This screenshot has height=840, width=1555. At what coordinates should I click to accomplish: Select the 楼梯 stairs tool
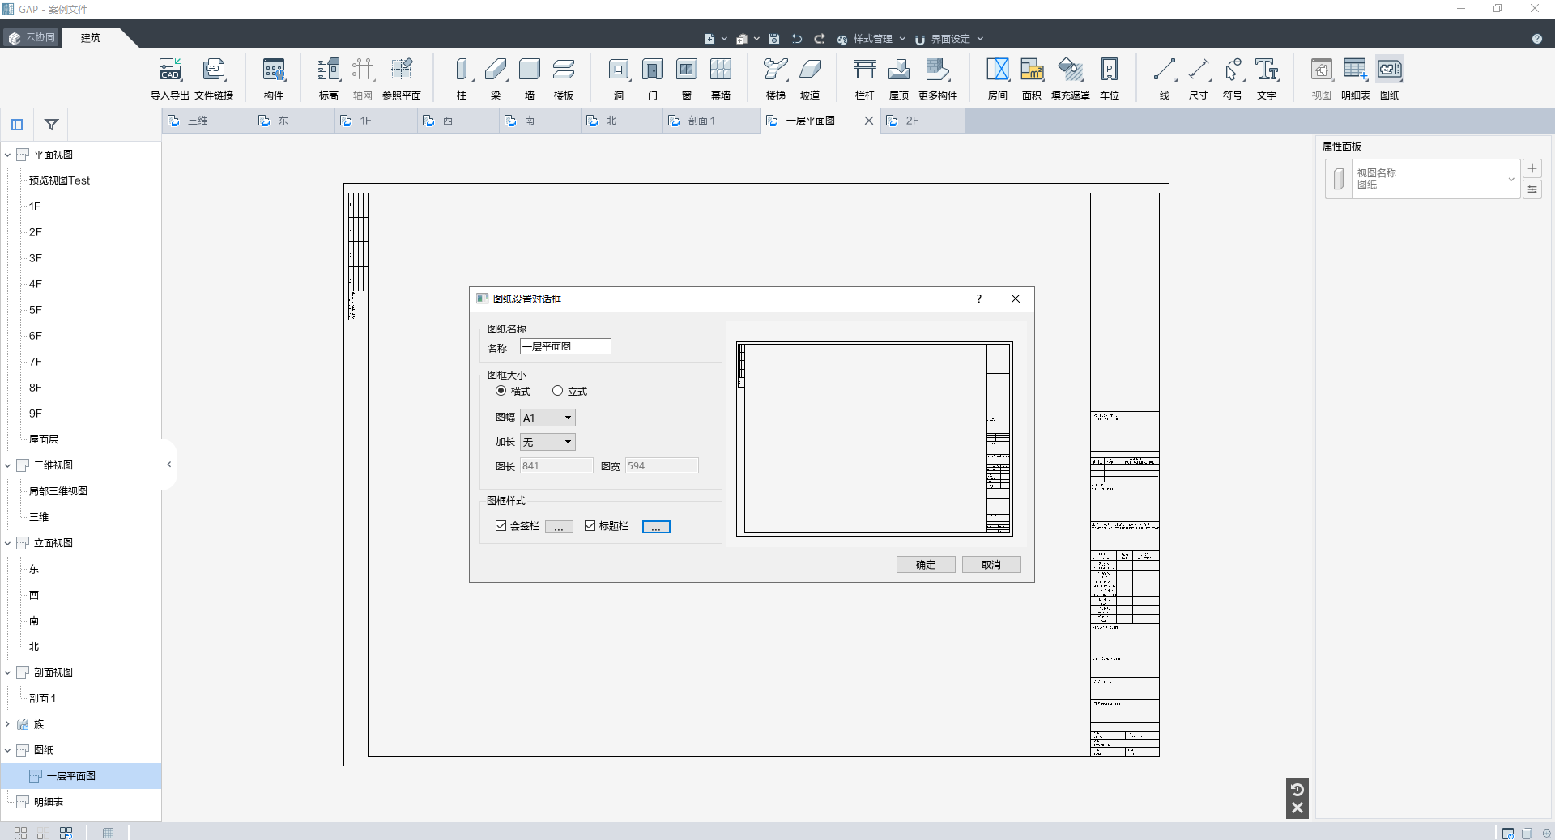point(776,78)
